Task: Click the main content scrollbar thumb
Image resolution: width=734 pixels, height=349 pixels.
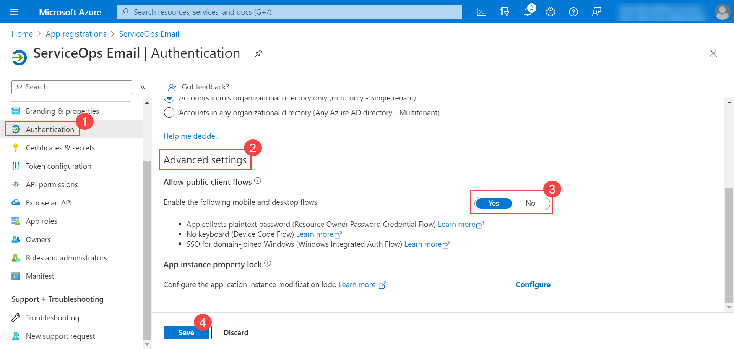Action: pyautogui.click(x=729, y=245)
